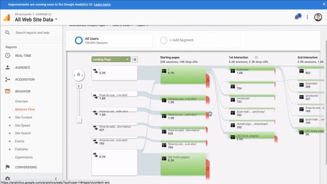Viewport: 327px width, 184px height.
Task: Click the Behavior browser icon
Action: point(8,91)
